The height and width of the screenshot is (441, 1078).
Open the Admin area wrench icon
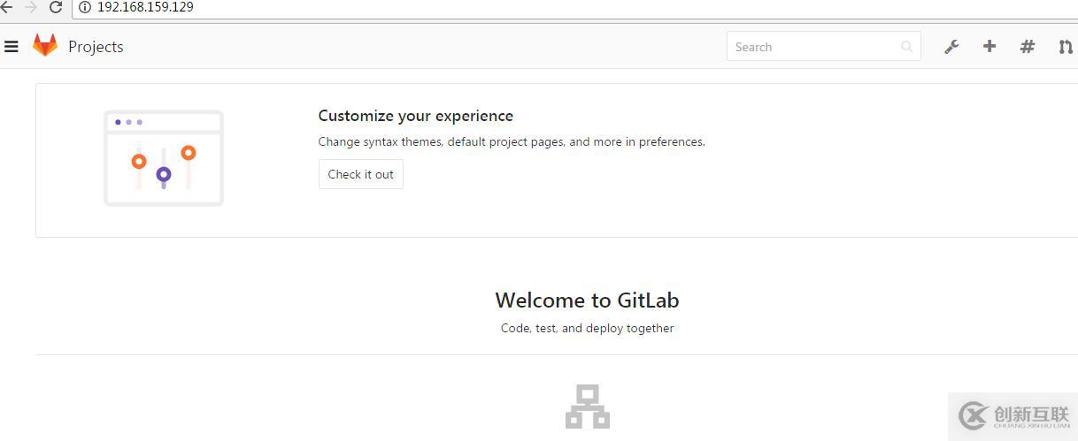(951, 47)
